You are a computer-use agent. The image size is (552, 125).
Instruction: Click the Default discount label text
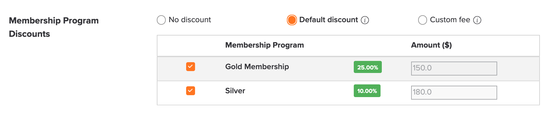329,20
